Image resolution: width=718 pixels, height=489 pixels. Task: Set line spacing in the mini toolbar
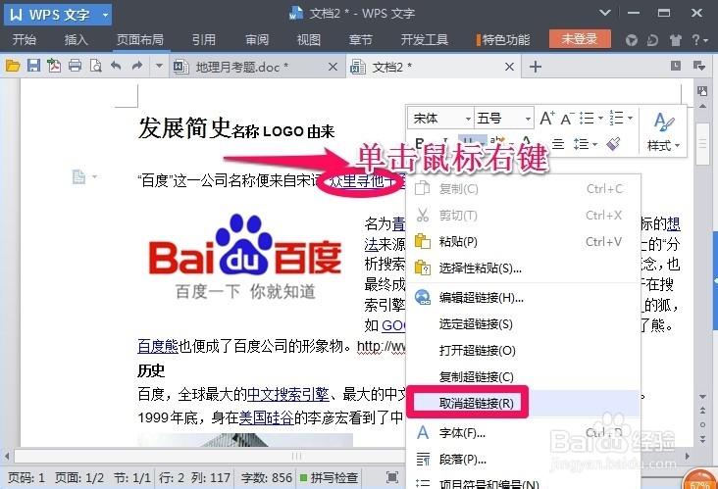[580, 145]
